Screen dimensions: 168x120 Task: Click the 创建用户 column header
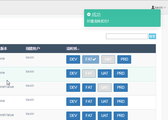click(x=33, y=49)
